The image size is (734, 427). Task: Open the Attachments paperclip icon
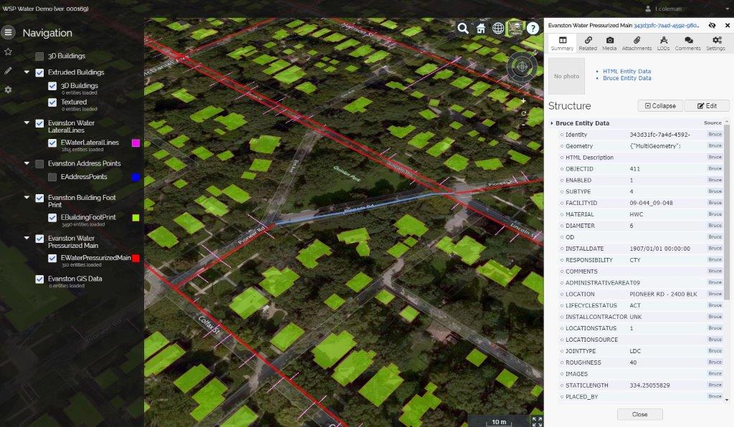[x=637, y=41]
